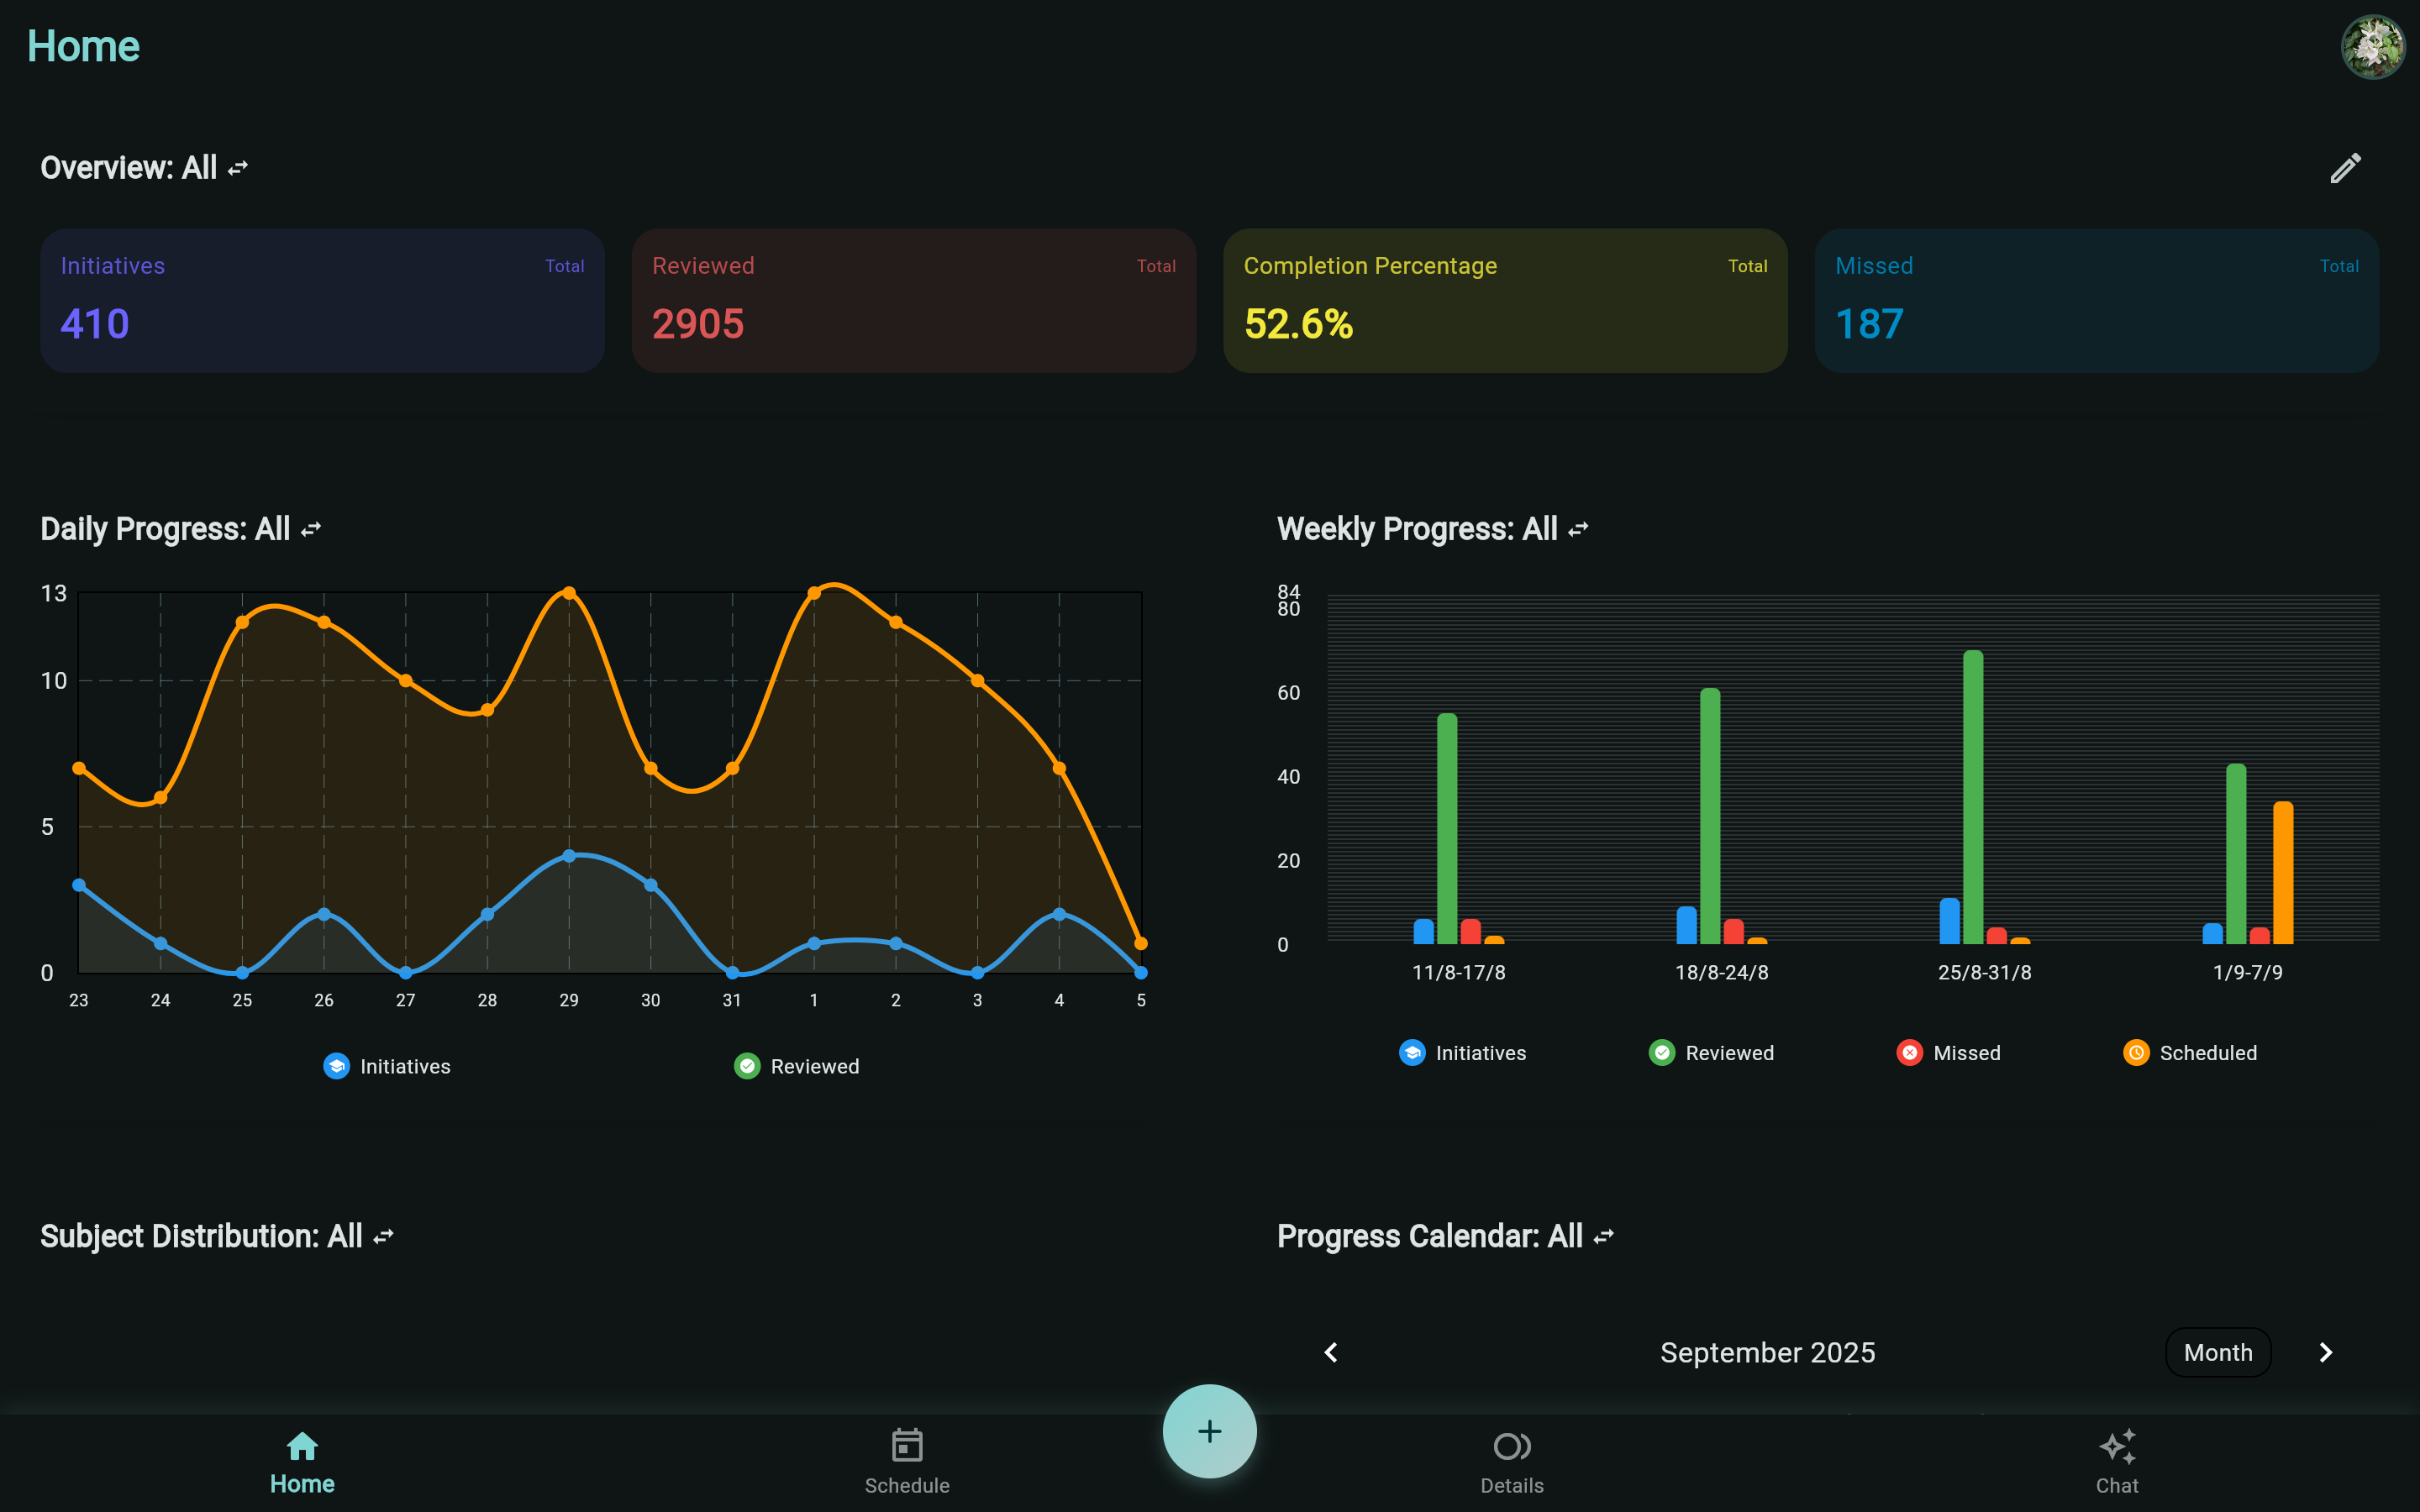Click the September 2025 calendar title
The width and height of the screenshot is (2420, 1512).
[1767, 1352]
